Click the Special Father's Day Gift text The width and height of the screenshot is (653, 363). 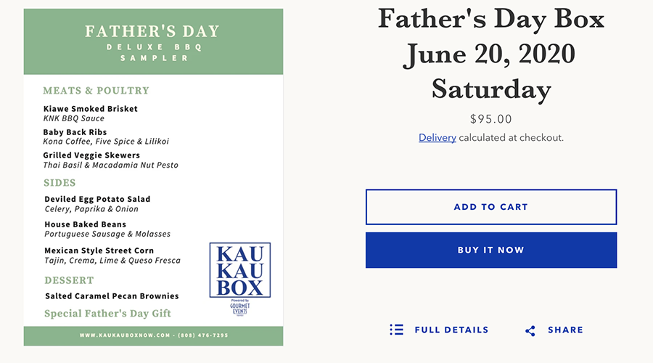click(108, 314)
